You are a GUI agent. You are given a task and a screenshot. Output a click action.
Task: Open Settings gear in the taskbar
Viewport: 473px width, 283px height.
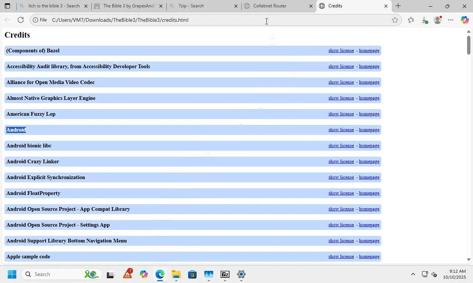point(241,274)
